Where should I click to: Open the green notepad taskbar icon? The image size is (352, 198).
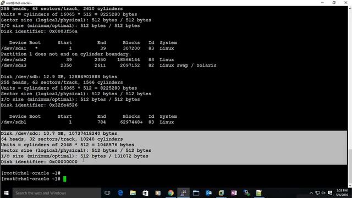tap(259, 193)
